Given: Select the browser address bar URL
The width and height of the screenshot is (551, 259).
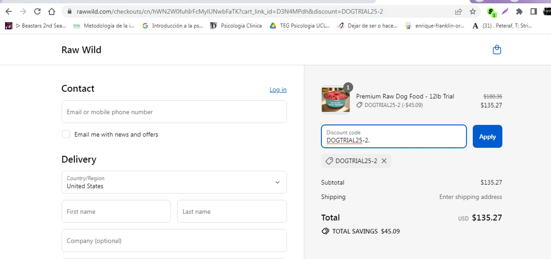Looking at the screenshot, I should (x=230, y=11).
